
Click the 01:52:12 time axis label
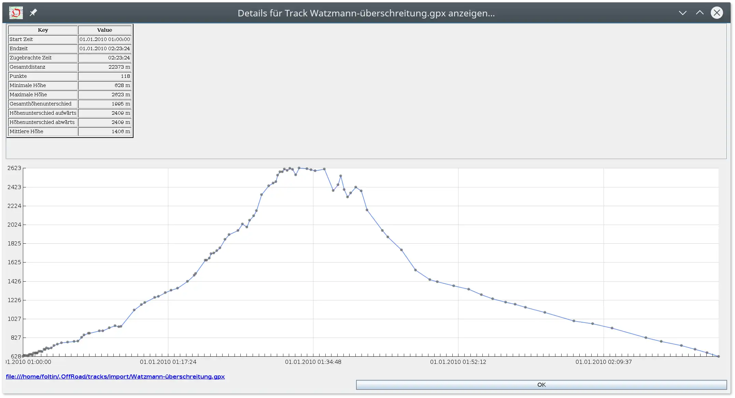[x=458, y=362]
